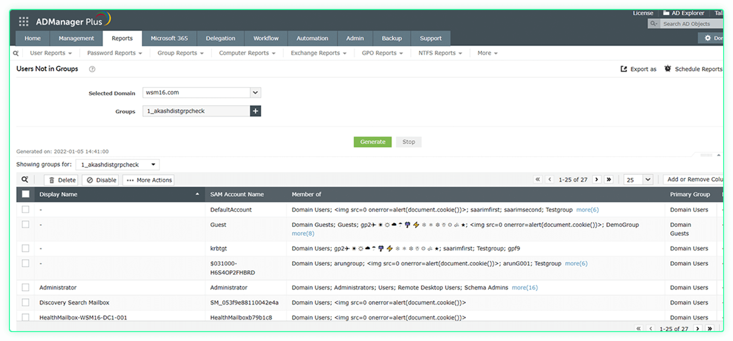Go to last page in top pagination

[609, 179]
